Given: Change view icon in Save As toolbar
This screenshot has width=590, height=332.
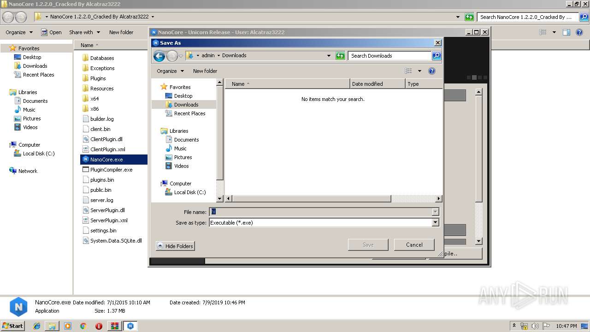Looking at the screenshot, I should coord(408,71).
